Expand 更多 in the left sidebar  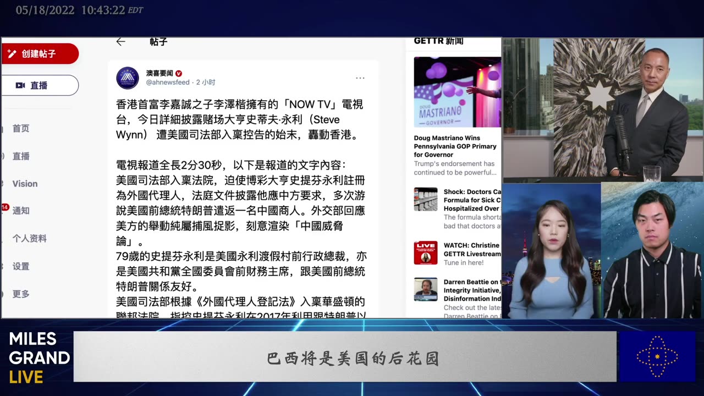(21, 294)
